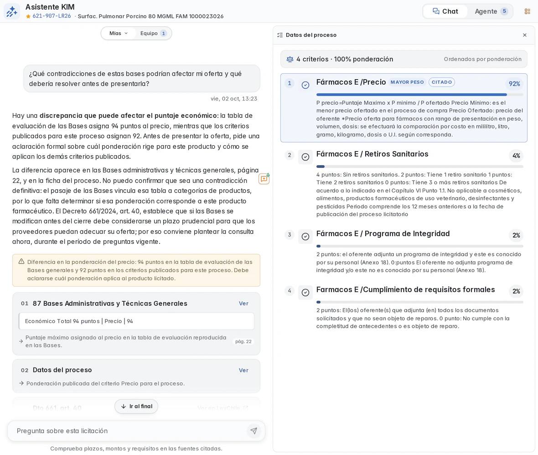The width and height of the screenshot is (538, 455).
Task: Click the Agente count badge 5
Action: (504, 11)
